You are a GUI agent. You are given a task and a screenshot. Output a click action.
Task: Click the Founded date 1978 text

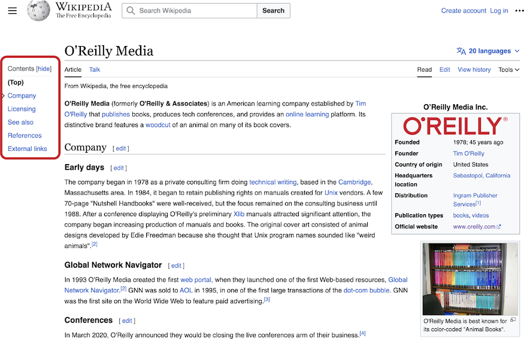click(x=478, y=142)
